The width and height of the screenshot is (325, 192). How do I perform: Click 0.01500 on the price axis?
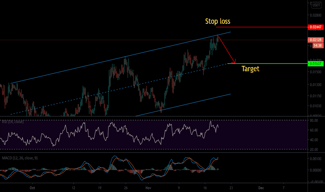(x=316, y=72)
